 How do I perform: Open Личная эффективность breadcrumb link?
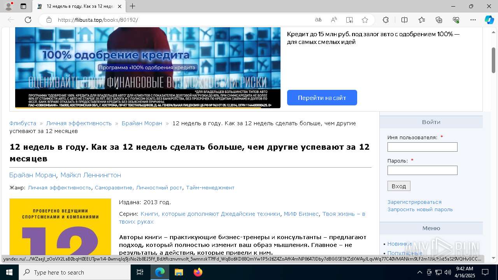[x=79, y=123]
